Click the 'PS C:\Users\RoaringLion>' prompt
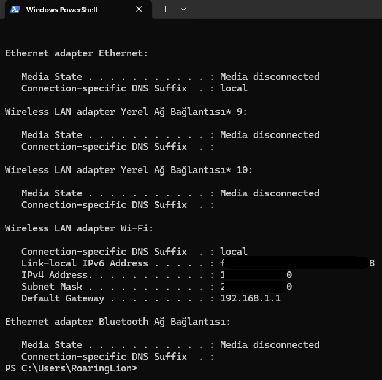 (71, 368)
